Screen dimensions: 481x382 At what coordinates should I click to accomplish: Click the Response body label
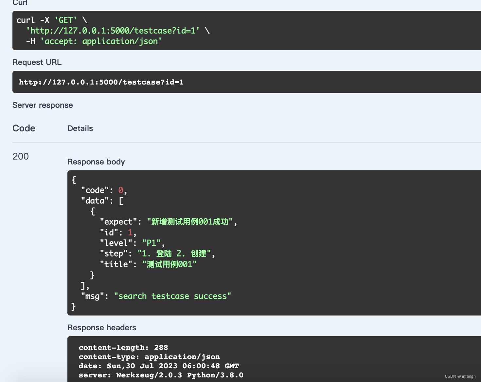tap(96, 162)
